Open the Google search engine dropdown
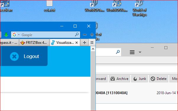The height and width of the screenshot is (111, 178). point(19,35)
